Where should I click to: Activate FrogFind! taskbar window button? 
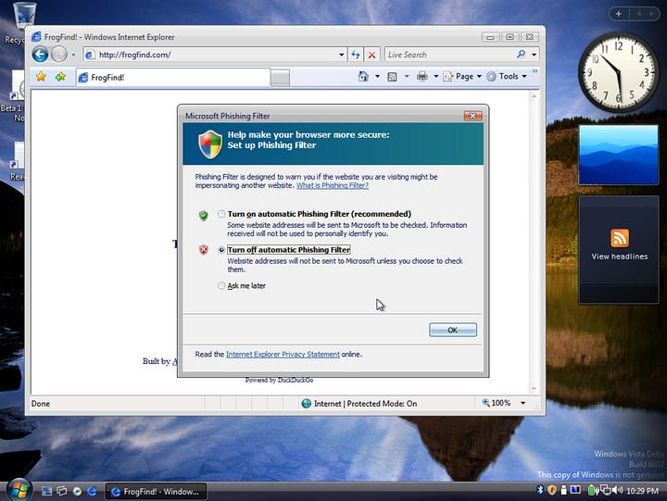pos(156,492)
